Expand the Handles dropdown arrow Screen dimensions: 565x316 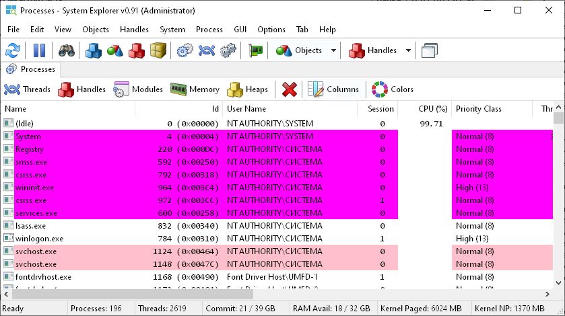[408, 50]
